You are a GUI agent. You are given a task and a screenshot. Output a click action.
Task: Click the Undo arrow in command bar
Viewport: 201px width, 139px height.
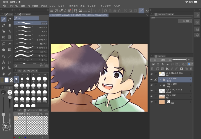[94, 11]
